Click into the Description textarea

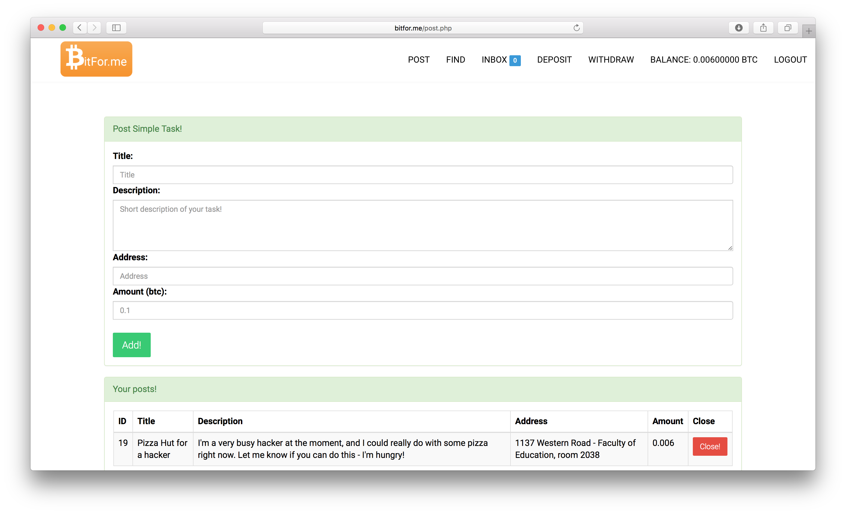pyautogui.click(x=423, y=225)
